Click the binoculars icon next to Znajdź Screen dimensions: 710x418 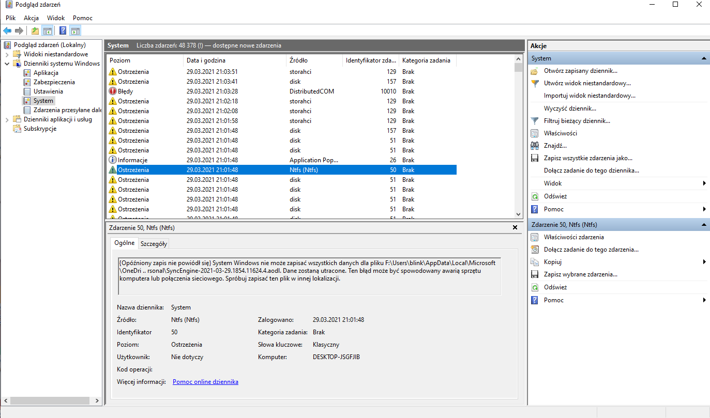535,146
